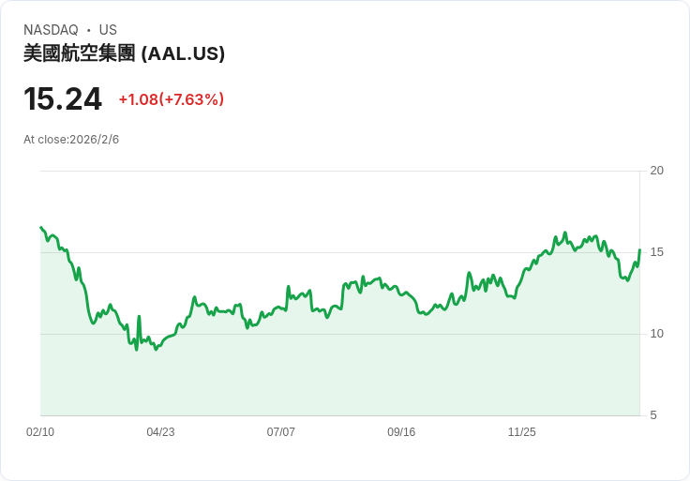
Task: Click the NASDAQ exchange label
Action: click(x=51, y=30)
